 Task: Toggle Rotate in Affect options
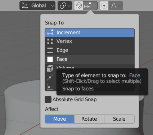click(89, 119)
